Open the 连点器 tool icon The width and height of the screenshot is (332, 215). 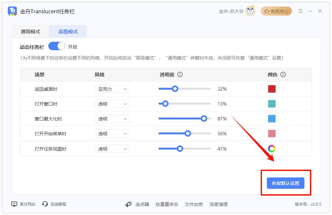tap(129, 204)
